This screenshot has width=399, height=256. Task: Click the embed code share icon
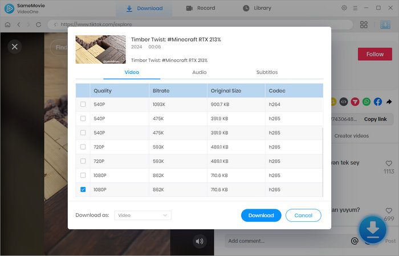tap(344, 102)
